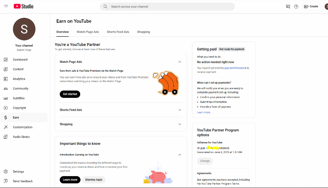The width and height of the screenshot is (328, 188).
Task: Open the channel avatar with letter S
Action: 24,29
